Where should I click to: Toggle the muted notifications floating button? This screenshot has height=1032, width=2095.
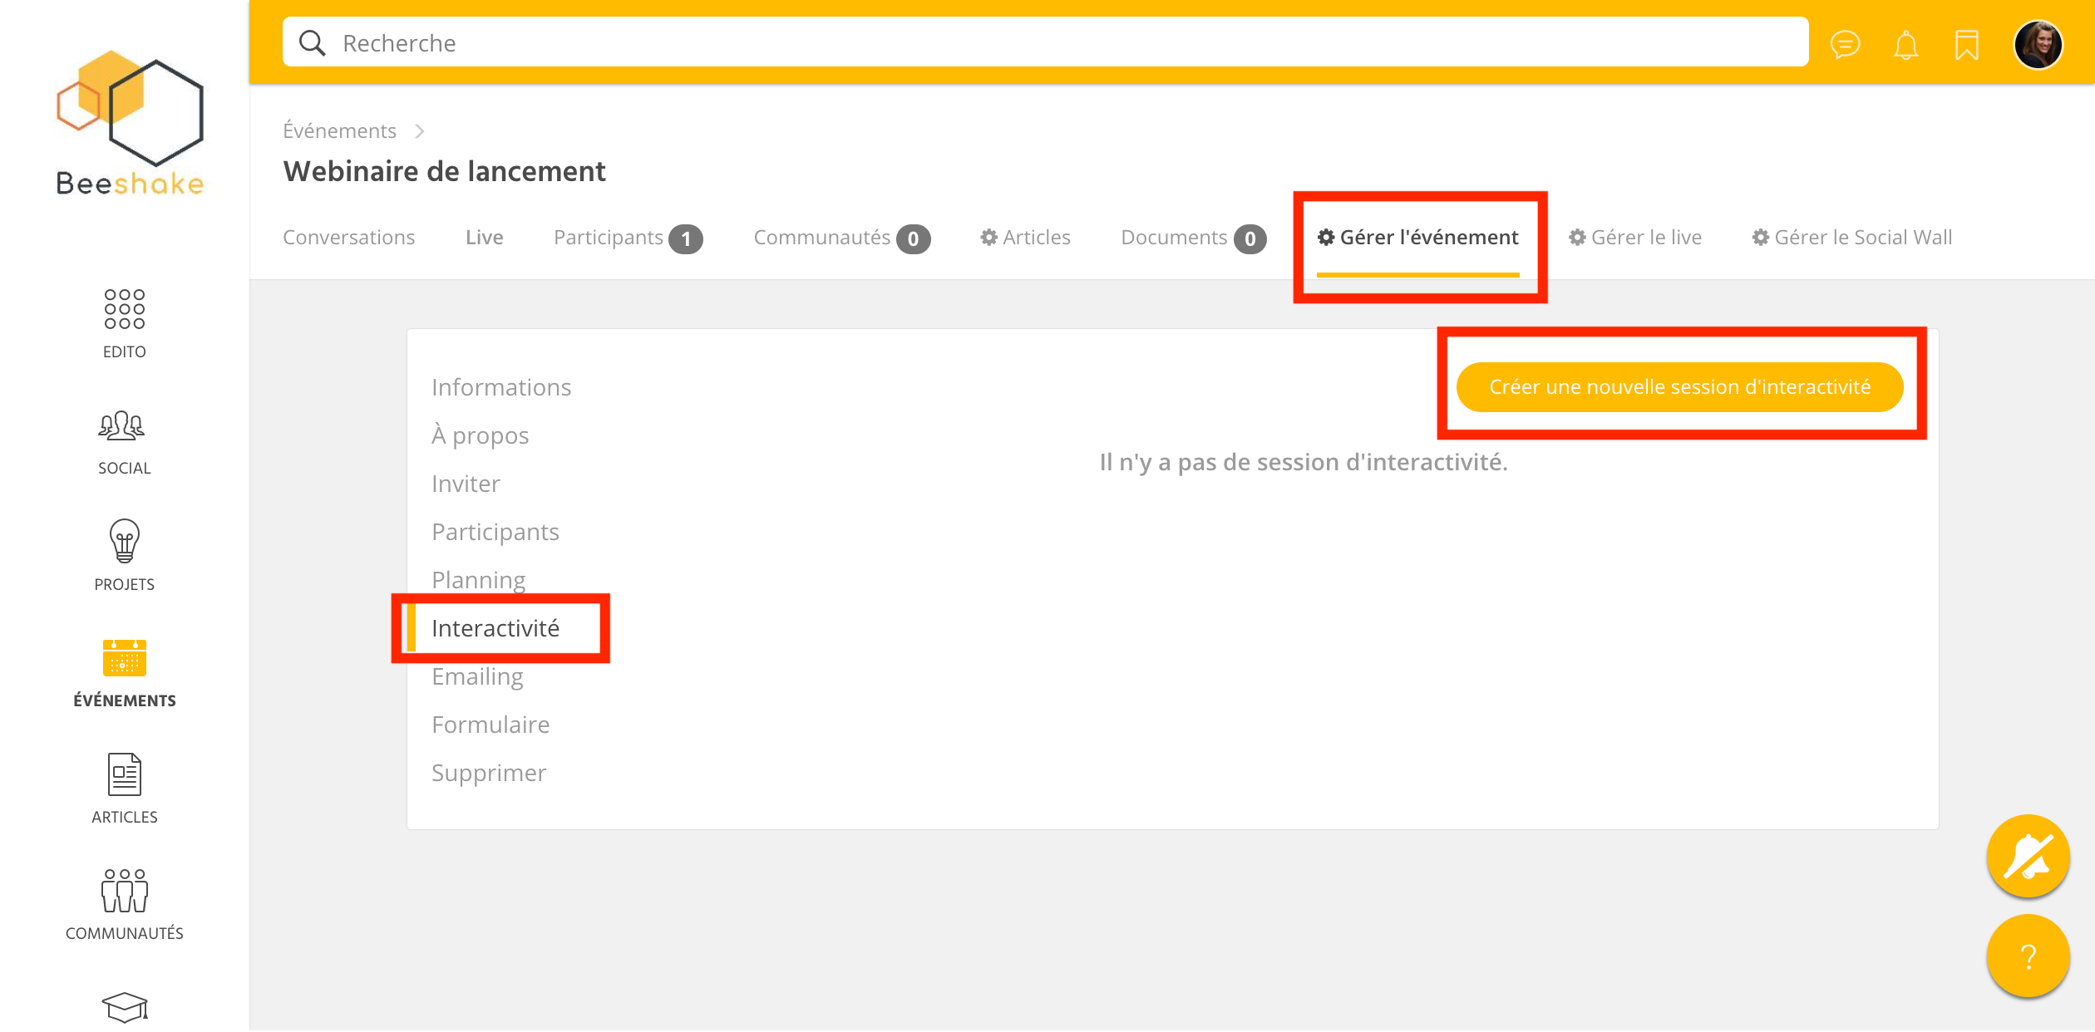2028,856
